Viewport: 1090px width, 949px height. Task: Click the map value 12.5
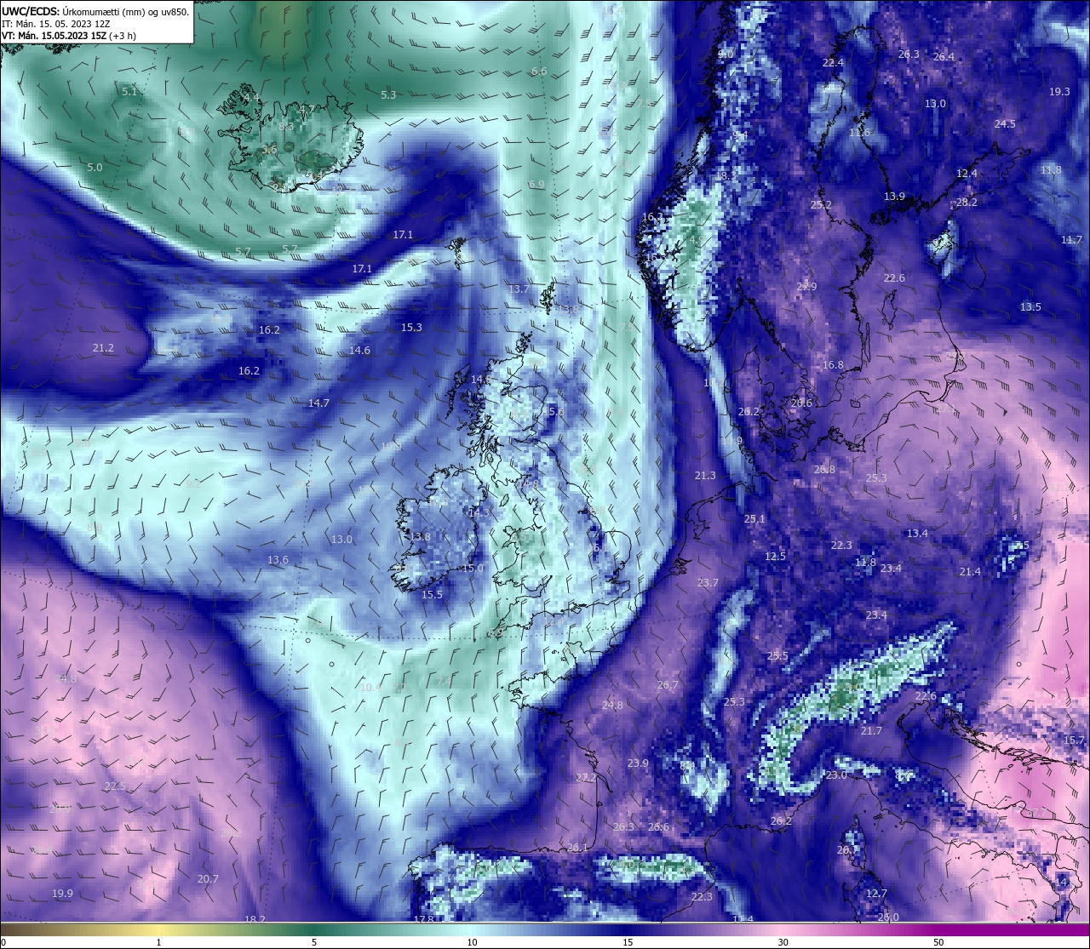pyautogui.click(x=775, y=557)
